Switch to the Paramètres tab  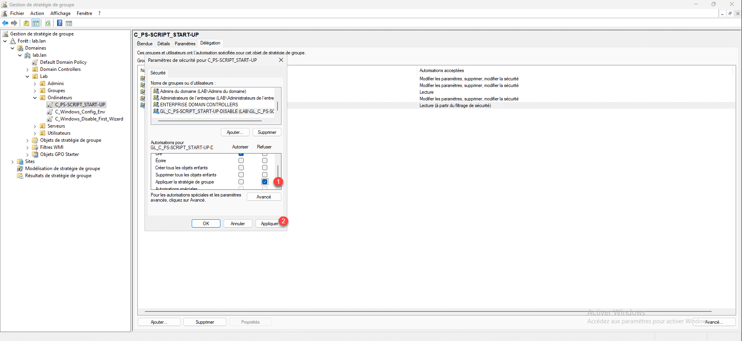(x=185, y=44)
